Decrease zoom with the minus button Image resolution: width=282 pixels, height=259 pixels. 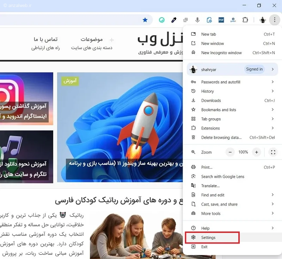(x=230, y=152)
